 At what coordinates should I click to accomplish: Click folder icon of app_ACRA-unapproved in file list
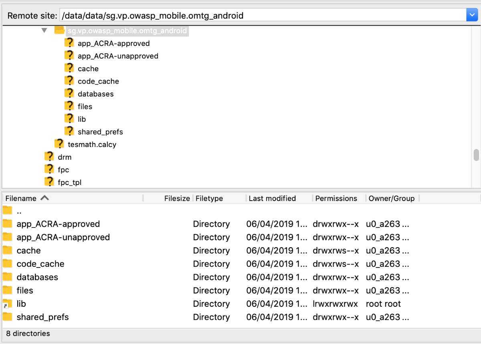click(x=8, y=237)
